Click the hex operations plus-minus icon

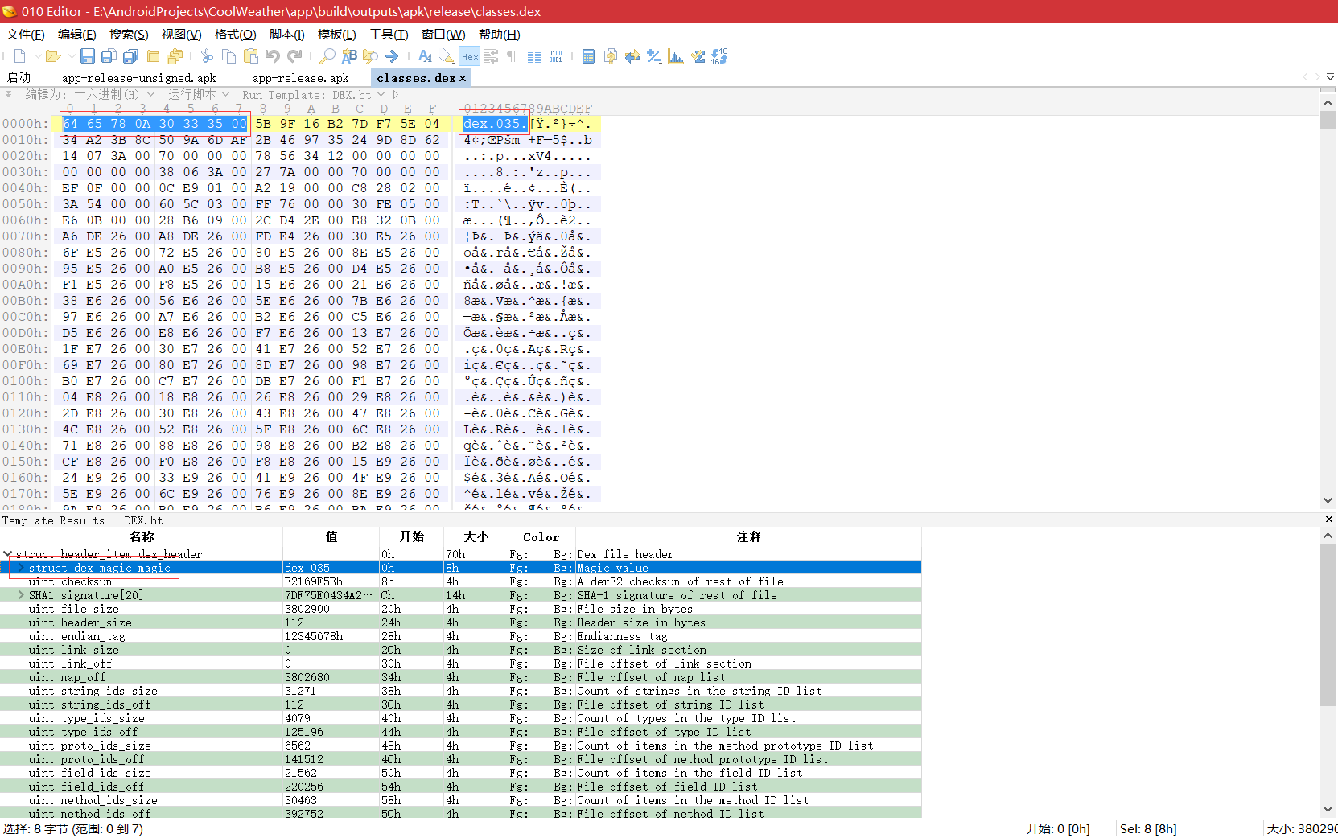click(654, 56)
